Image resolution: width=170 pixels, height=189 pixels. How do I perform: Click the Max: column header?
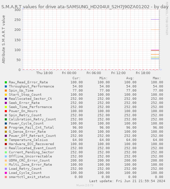157,78
